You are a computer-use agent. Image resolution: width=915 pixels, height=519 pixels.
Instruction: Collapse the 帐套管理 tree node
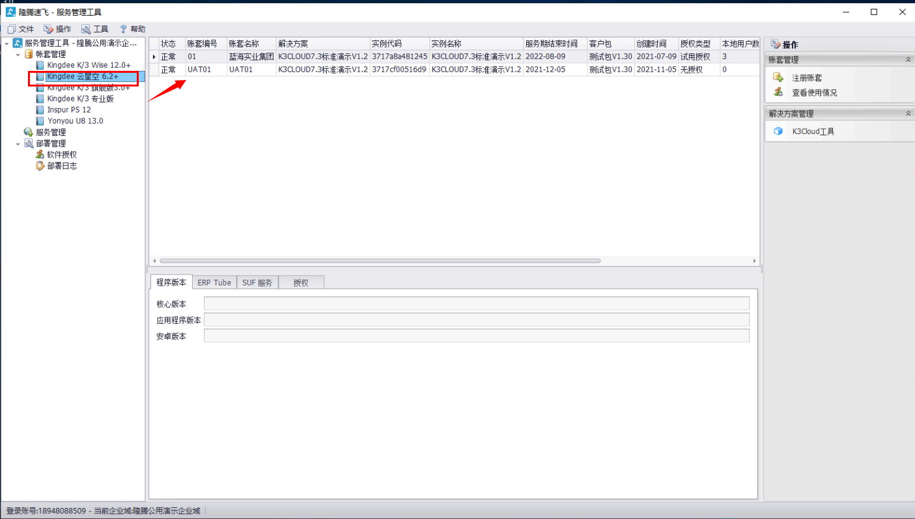(18, 55)
